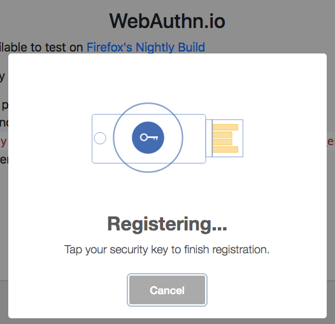This screenshot has width=335, height=324.
Task: Click the third yellow USB contact strip
Action: tap(222, 142)
